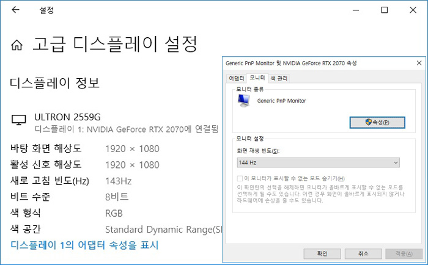This screenshot has width=428, height=265.
Task: Click the 143Hz refresh rate value
Action: [119, 181]
